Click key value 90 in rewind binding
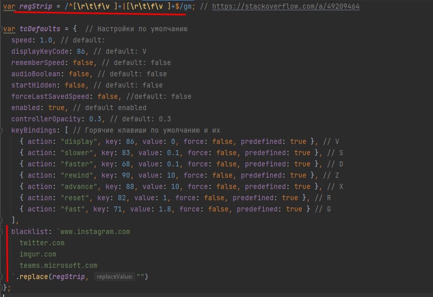The height and width of the screenshot is (297, 433). [x=126, y=175]
